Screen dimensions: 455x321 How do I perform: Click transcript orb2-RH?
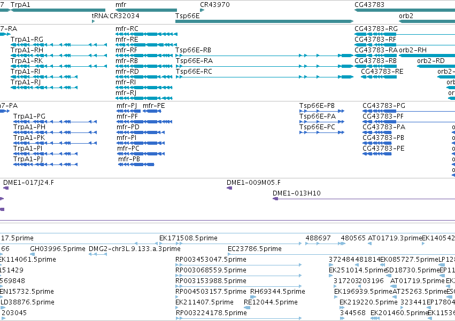[413, 50]
